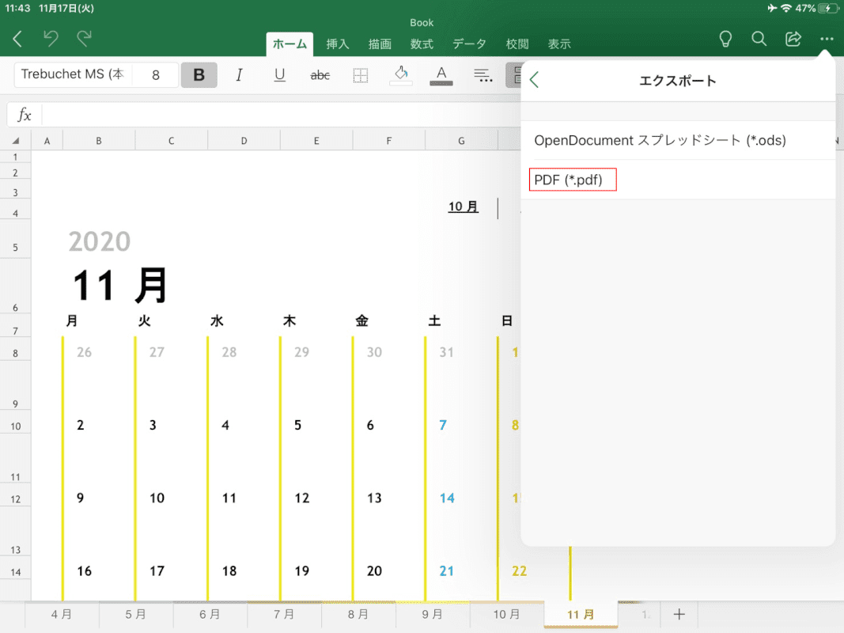
Task: Tap the fx function icon
Action: (x=25, y=115)
